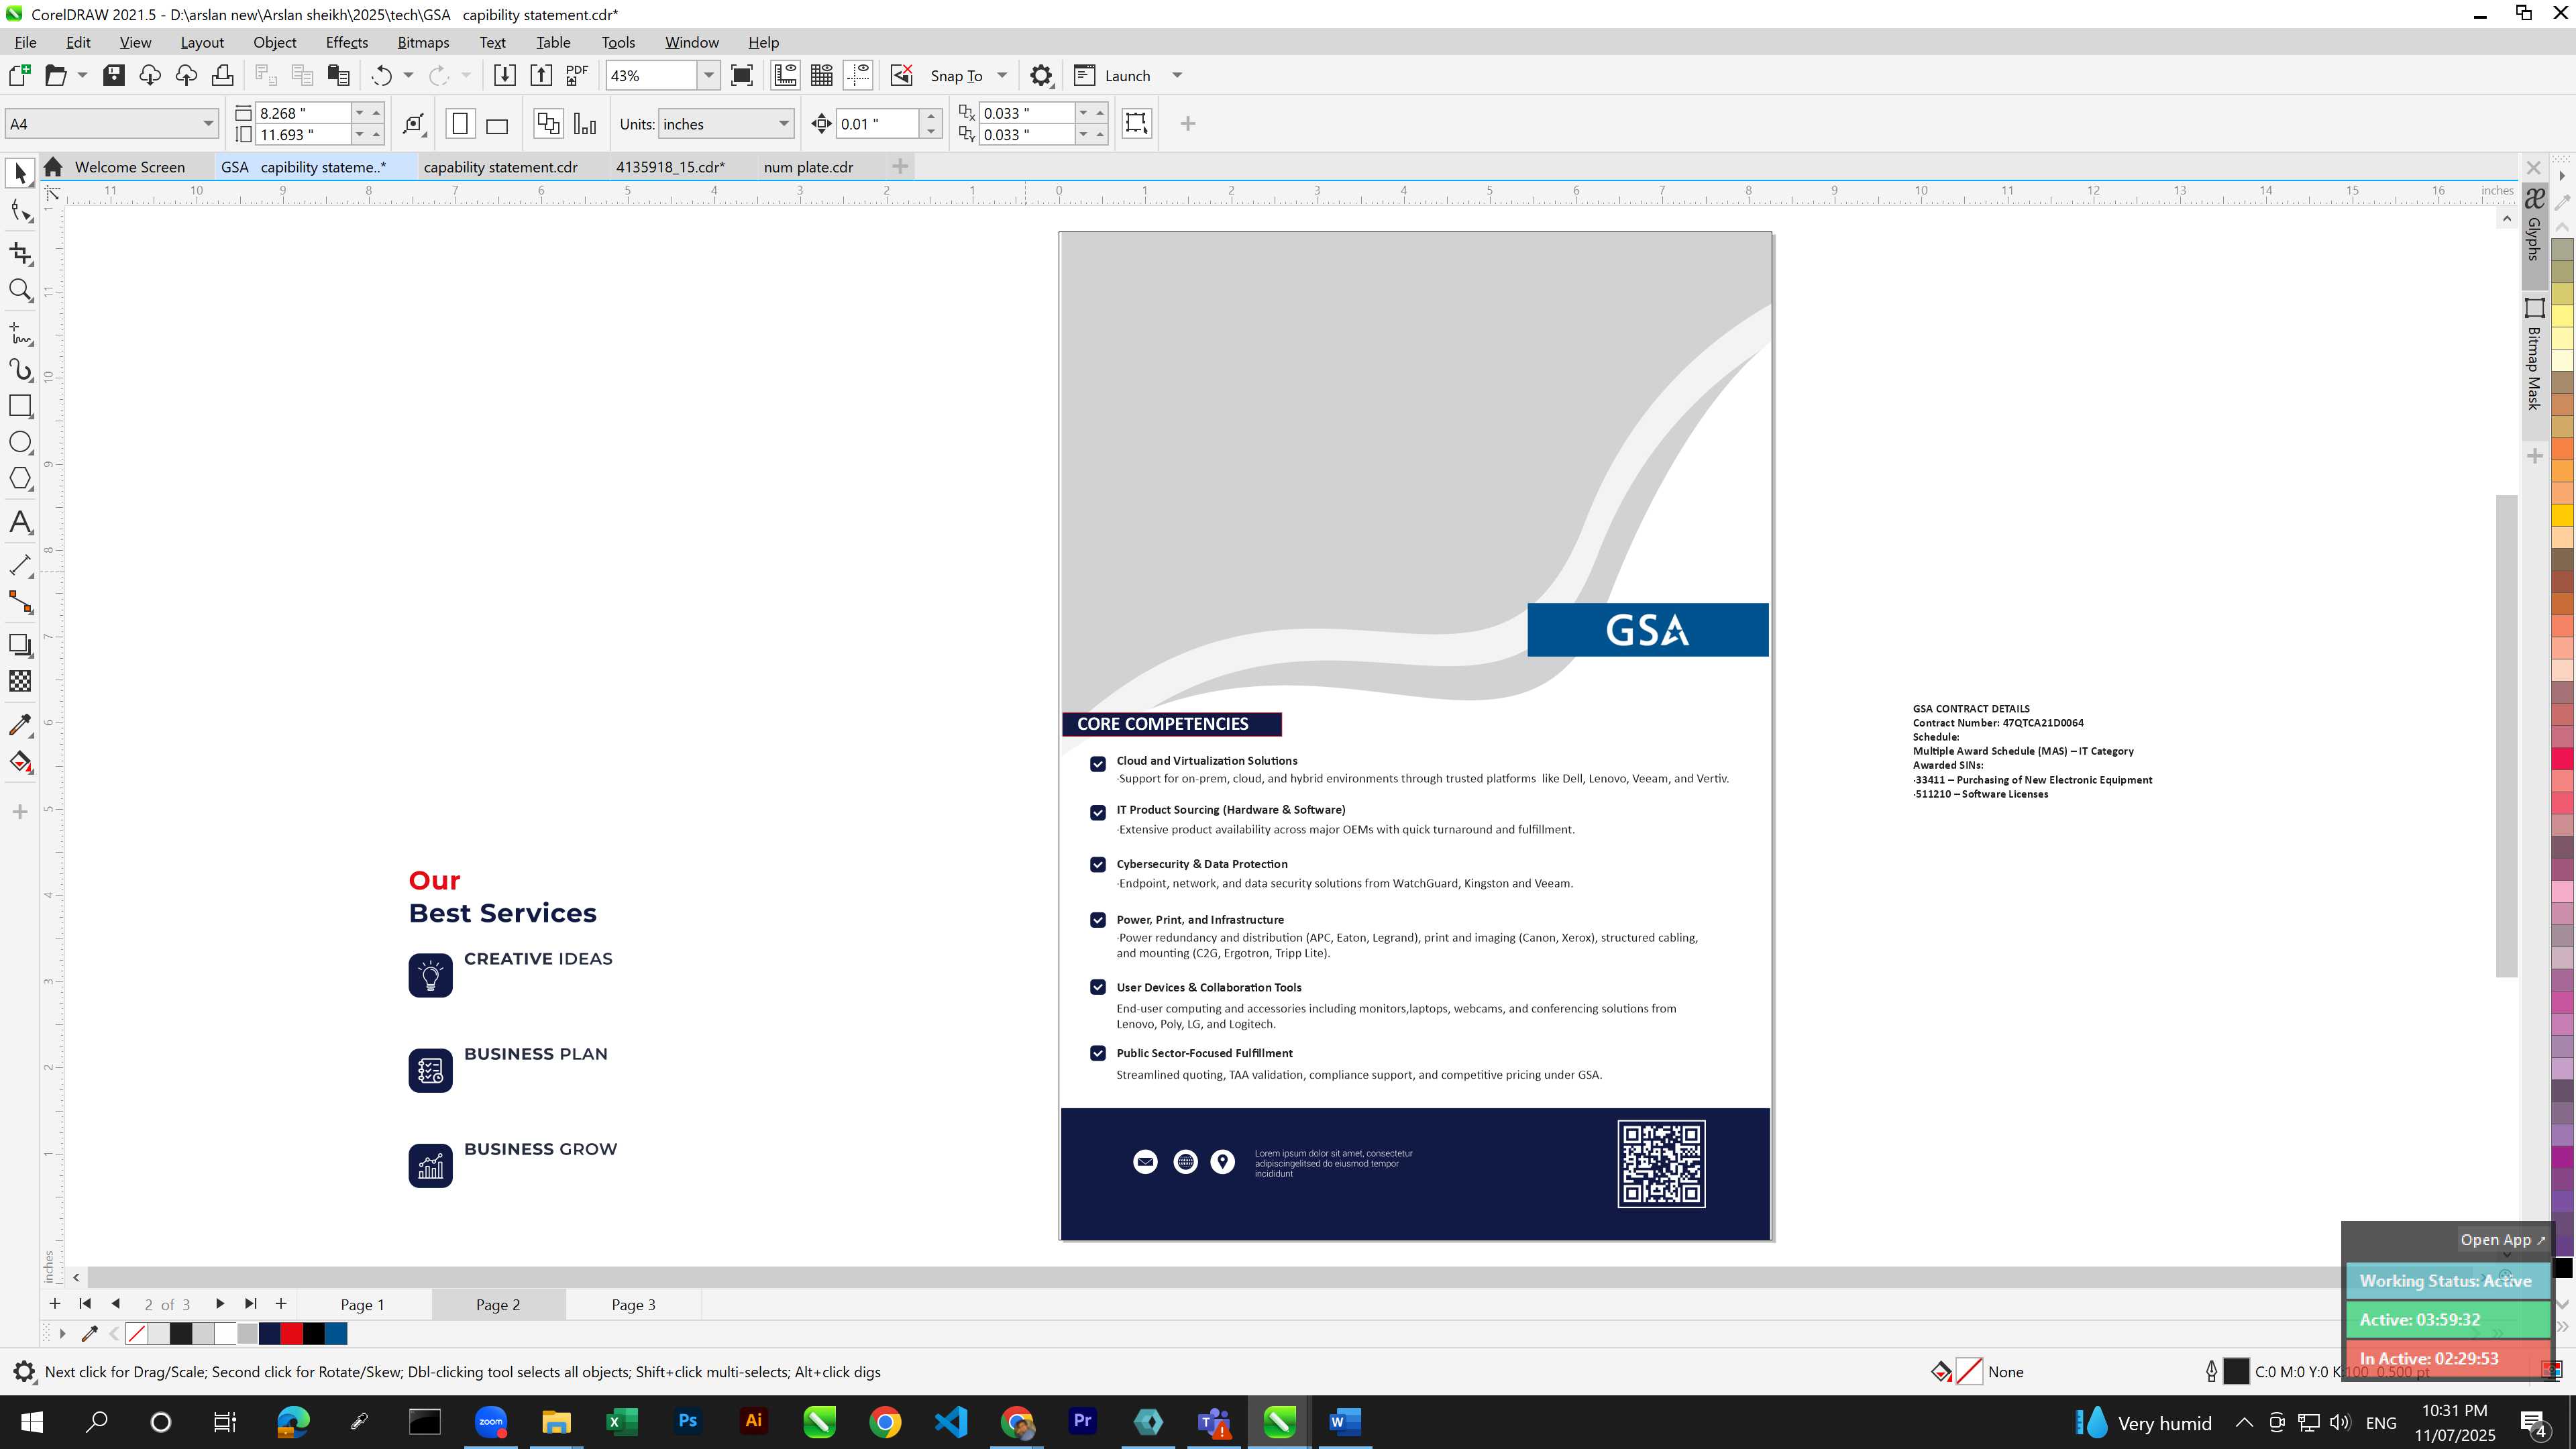Viewport: 2576px width, 1449px height.
Task: Select the Rectangle tool
Action: pos(20,406)
